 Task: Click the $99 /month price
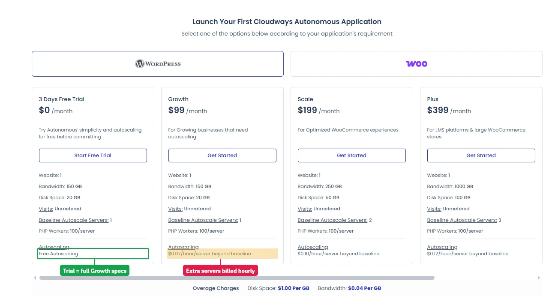coord(188,111)
